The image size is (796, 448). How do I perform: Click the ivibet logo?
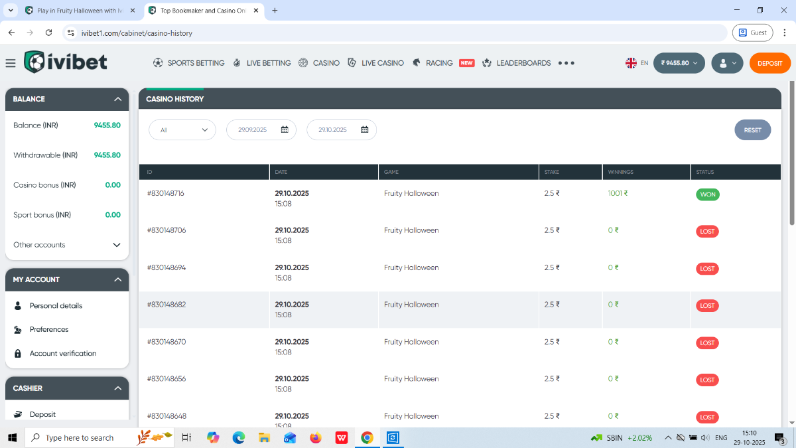tap(65, 62)
